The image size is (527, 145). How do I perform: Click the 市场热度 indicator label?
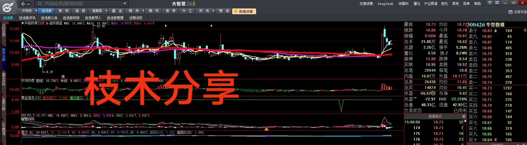28,81
